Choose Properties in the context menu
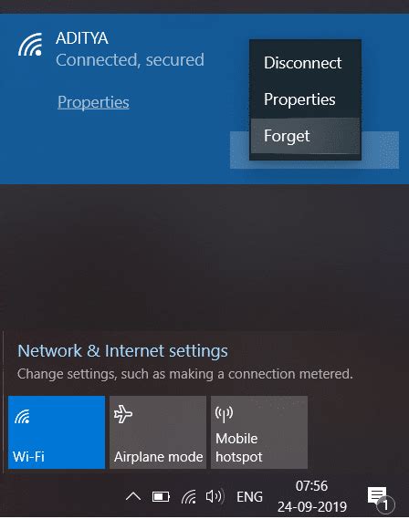This screenshot has height=519, width=409. pos(299,99)
